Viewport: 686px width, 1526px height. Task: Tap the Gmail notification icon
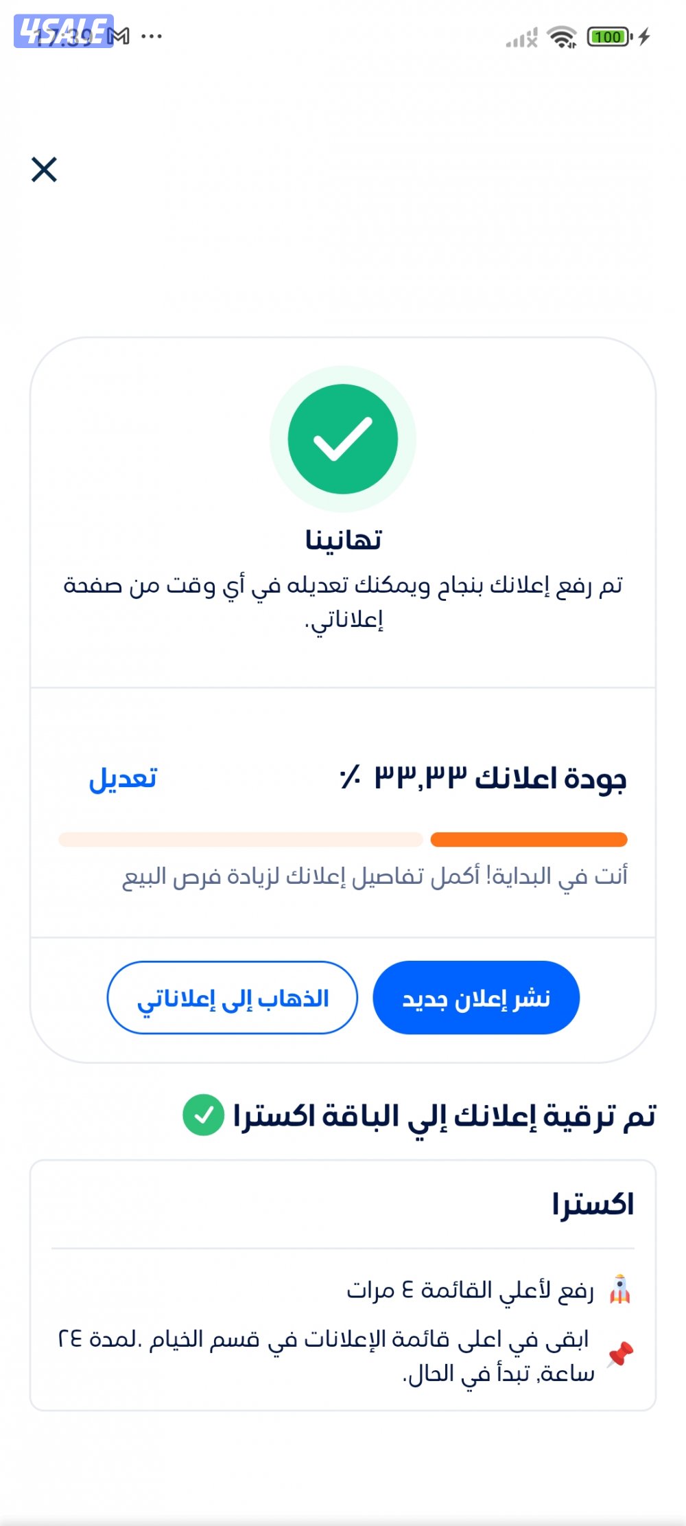click(x=120, y=36)
